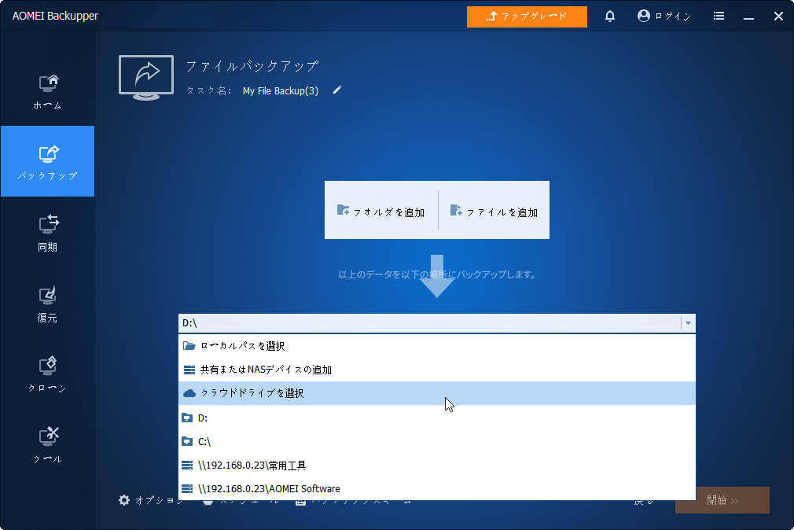Select the D: drive entry
Image resolution: width=794 pixels, height=530 pixels.
pos(437,418)
